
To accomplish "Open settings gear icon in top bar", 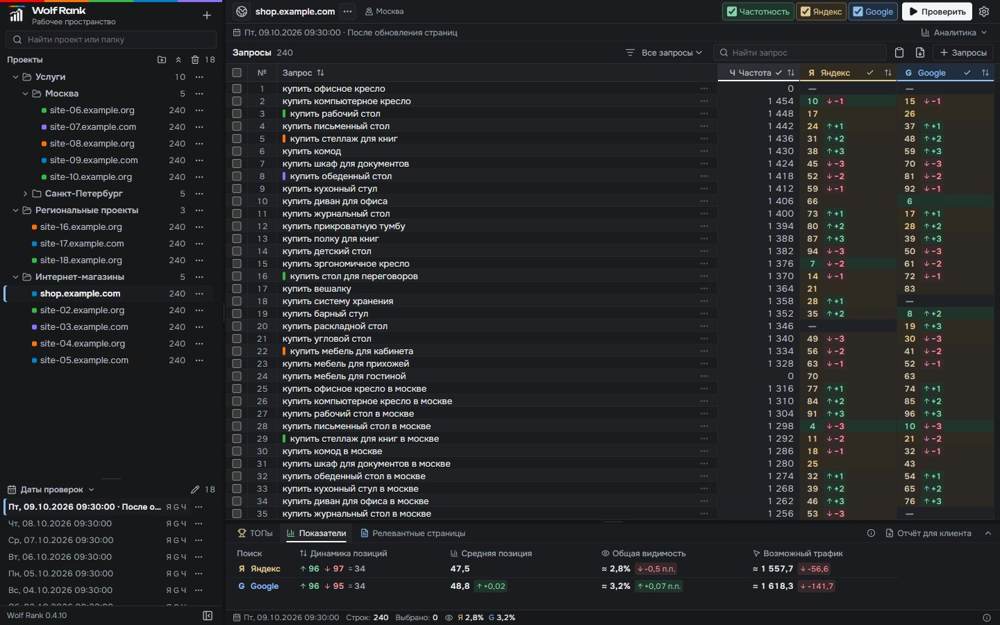I will 984,11.
